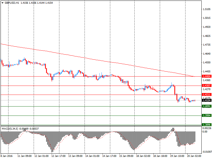Click the 1.4920 price axis value

coord(207,27)
